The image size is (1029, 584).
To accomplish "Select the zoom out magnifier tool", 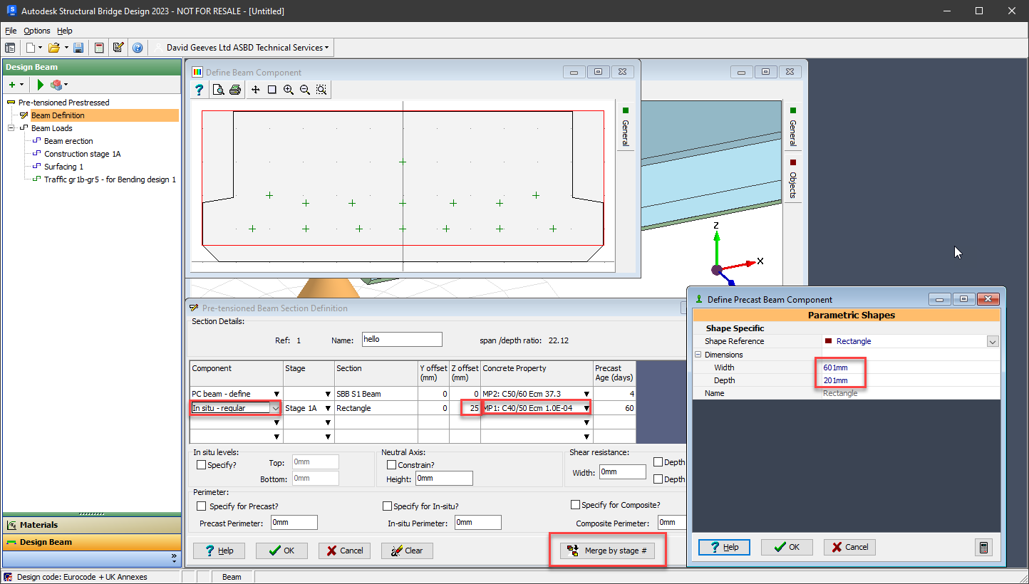I will (304, 90).
